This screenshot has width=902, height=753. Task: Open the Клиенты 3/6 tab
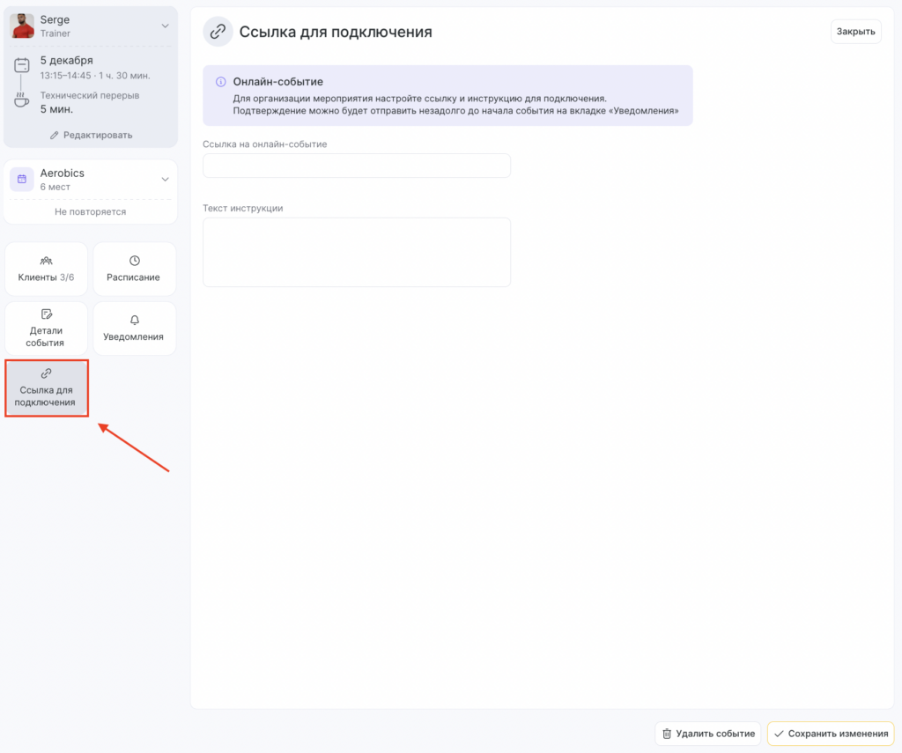coord(47,269)
